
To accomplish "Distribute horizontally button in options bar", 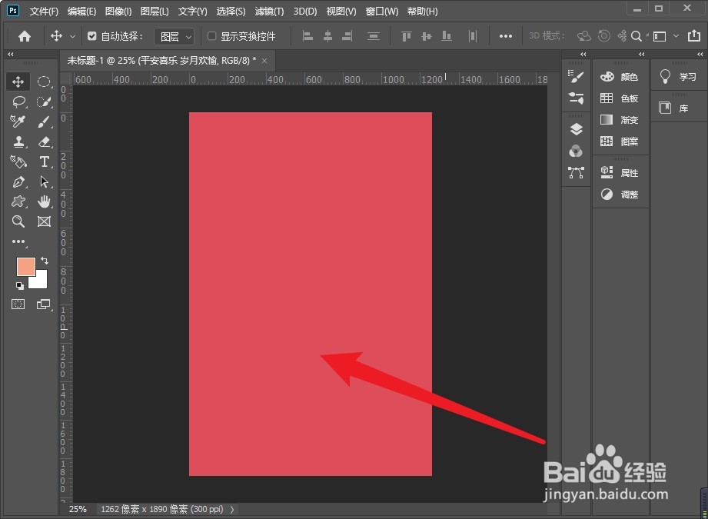I will tap(472, 36).
